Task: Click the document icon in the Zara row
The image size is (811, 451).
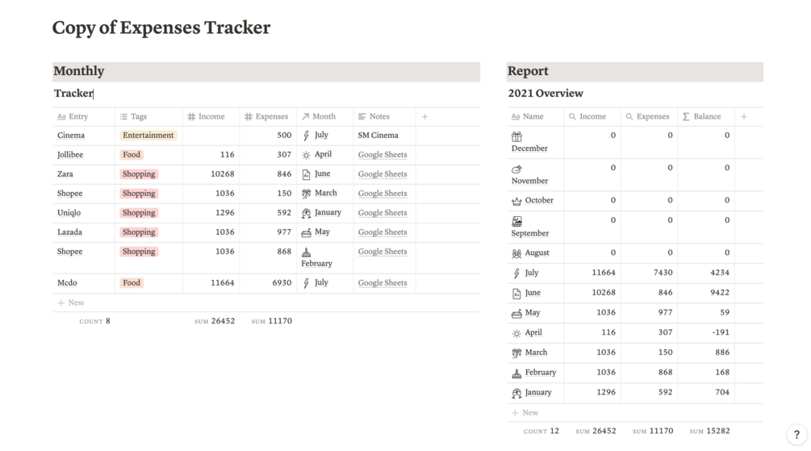Action: tap(306, 174)
